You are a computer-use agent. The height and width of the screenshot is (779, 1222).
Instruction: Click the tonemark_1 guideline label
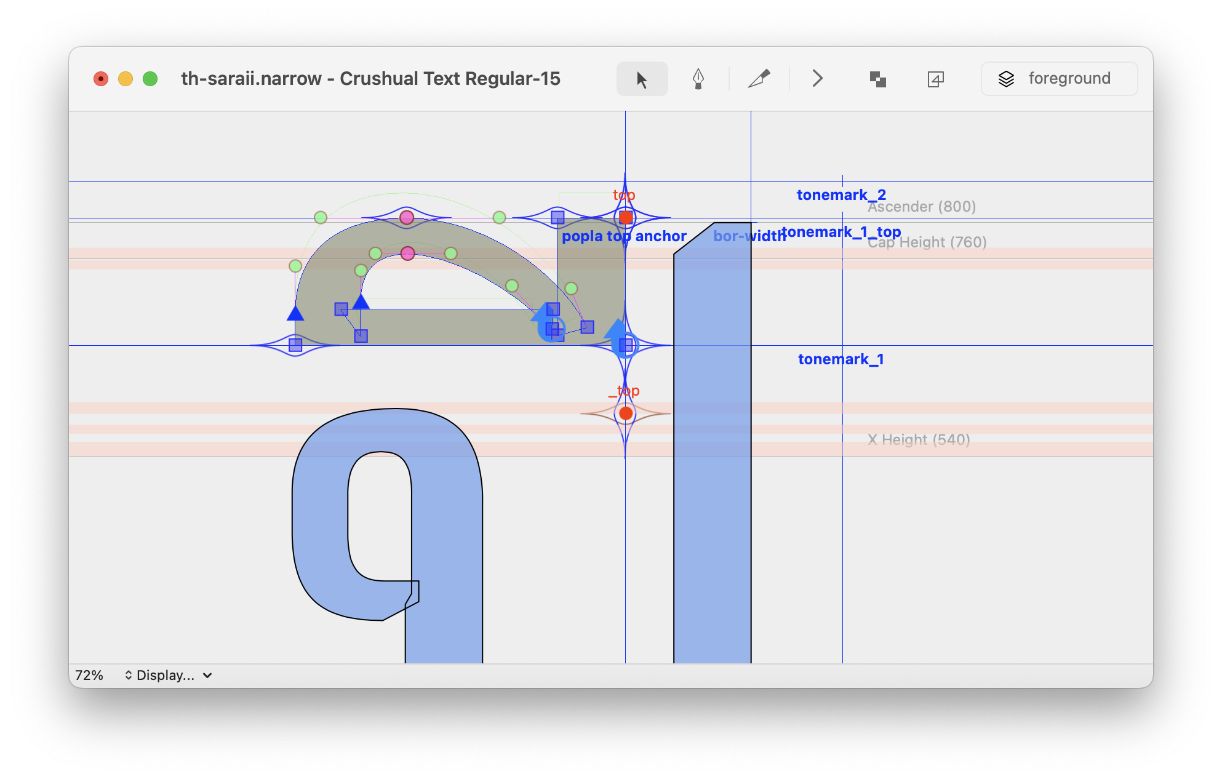click(841, 359)
